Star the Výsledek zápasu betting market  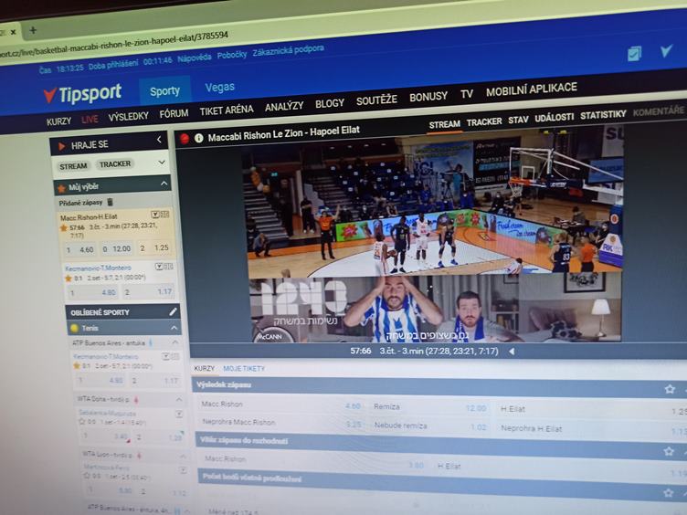tap(669, 388)
